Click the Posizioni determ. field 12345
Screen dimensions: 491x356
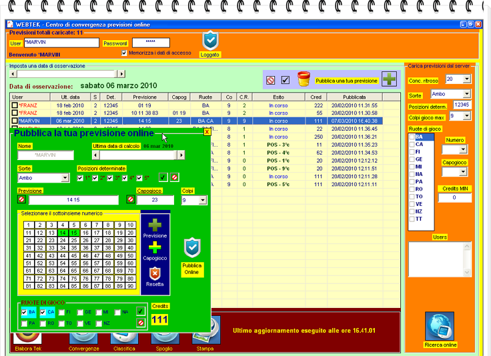(462, 105)
